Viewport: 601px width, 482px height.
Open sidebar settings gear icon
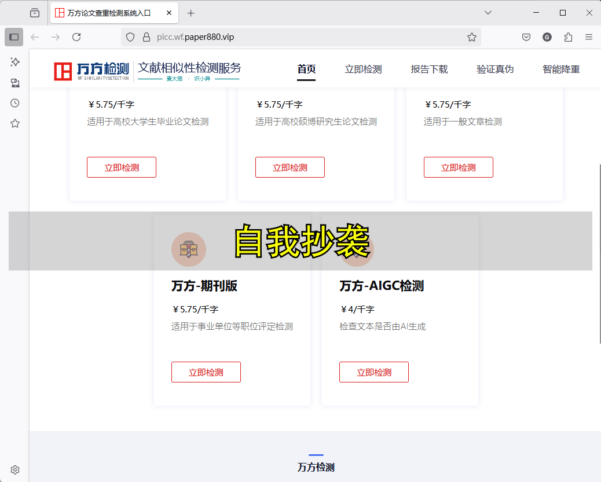[15, 470]
